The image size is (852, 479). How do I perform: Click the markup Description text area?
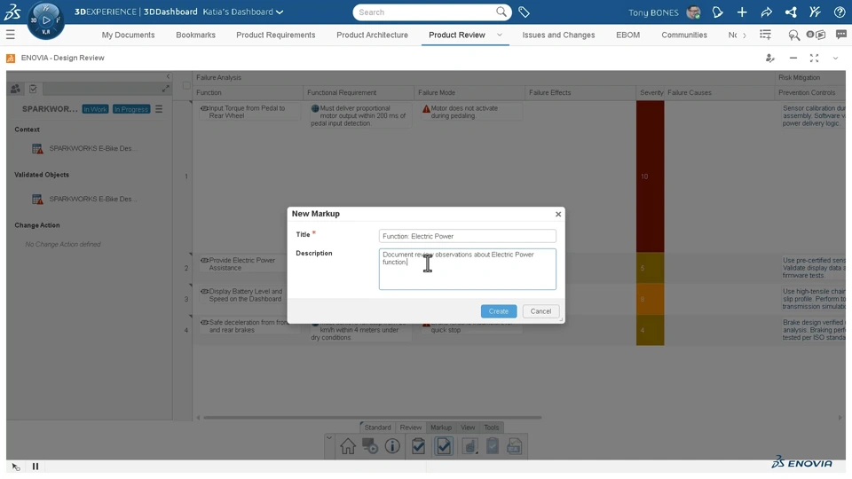(468, 269)
